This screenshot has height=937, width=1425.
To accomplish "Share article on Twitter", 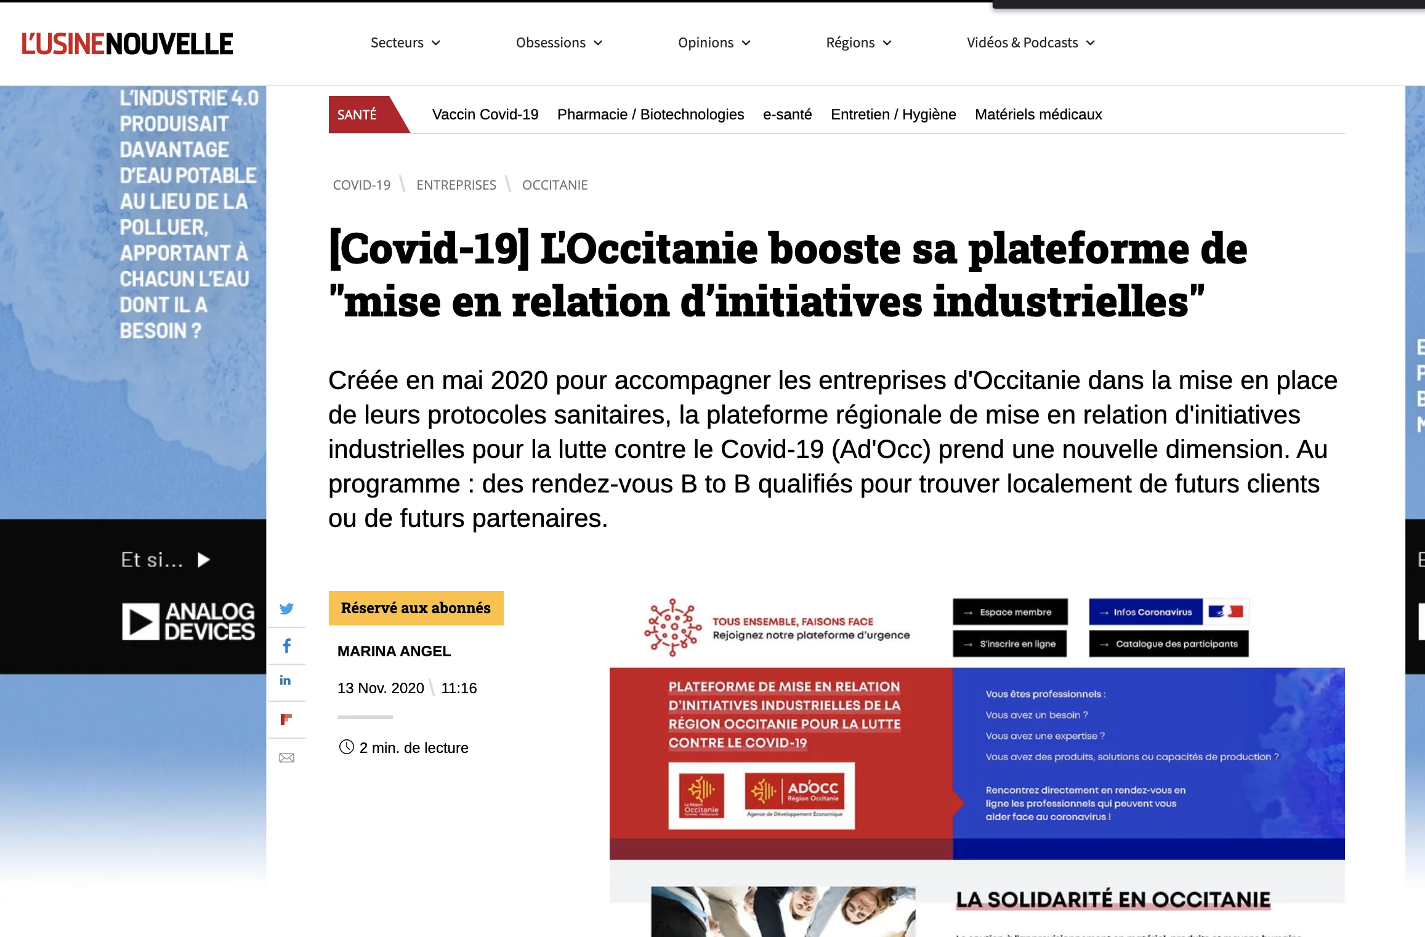I will pos(286,609).
